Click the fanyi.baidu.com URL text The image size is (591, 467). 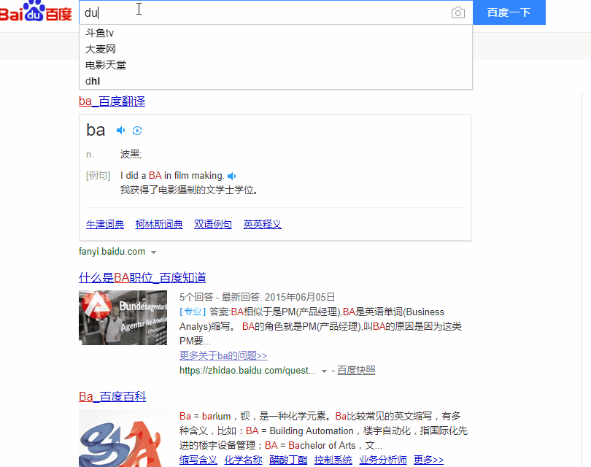tap(112, 252)
